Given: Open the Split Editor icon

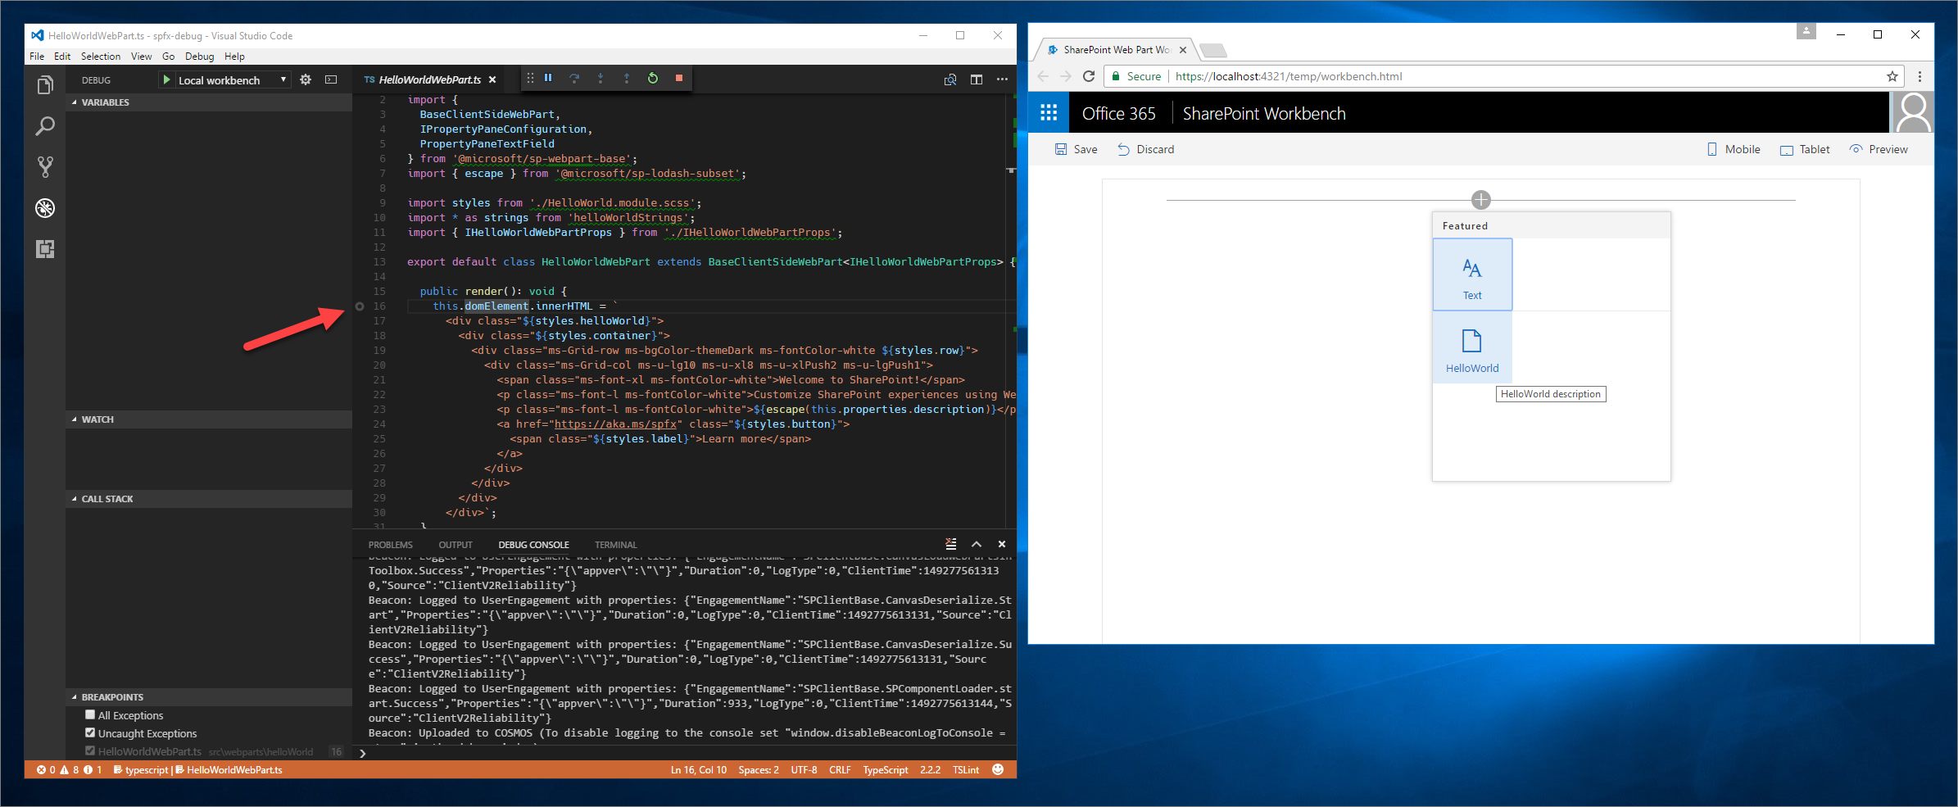Looking at the screenshot, I should (x=976, y=79).
